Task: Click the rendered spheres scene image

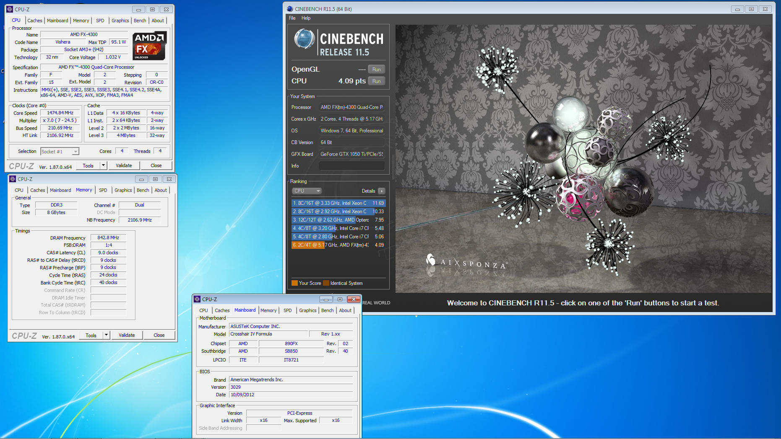Action: pos(583,158)
